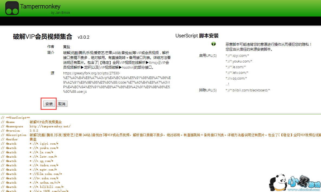Click the 启用URL(S) label

pyautogui.click(x=208, y=56)
